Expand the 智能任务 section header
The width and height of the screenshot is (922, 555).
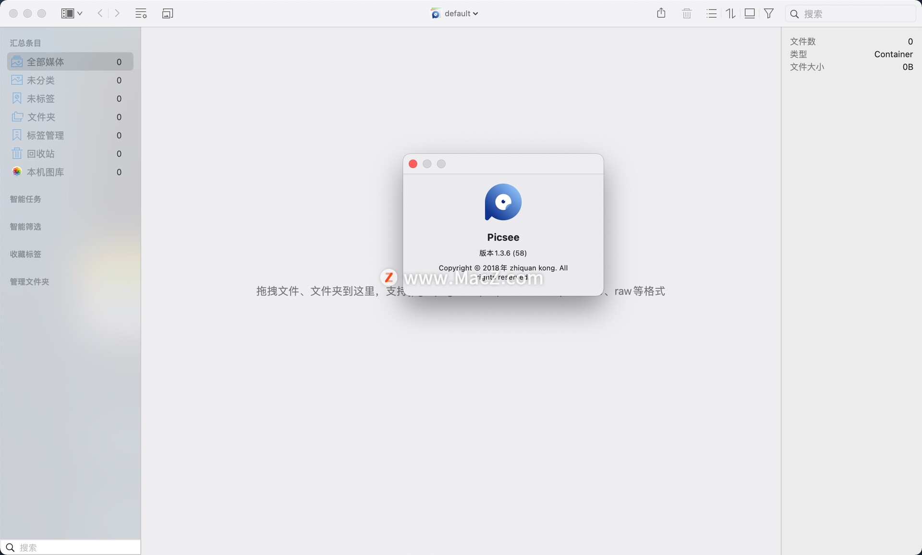pyautogui.click(x=25, y=199)
